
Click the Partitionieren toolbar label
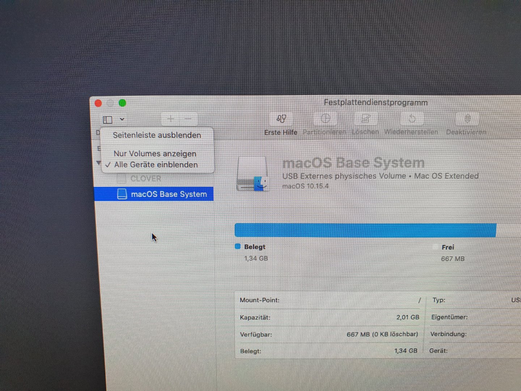pyautogui.click(x=324, y=132)
